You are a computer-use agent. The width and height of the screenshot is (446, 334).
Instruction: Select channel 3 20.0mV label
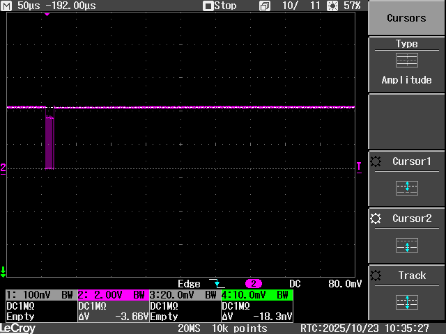[185, 295]
